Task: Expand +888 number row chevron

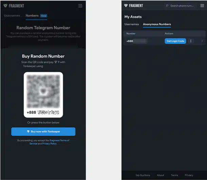Action: click(x=202, y=41)
